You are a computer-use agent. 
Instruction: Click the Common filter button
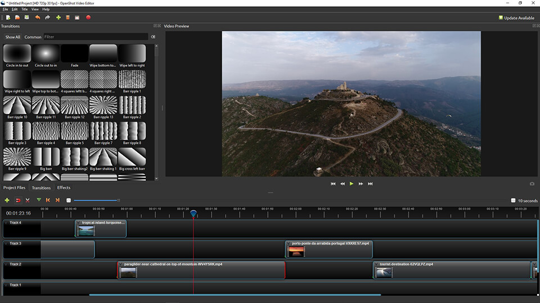(33, 37)
